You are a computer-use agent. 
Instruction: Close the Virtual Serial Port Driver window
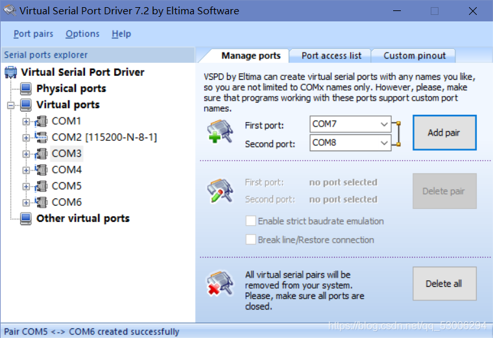(472, 11)
